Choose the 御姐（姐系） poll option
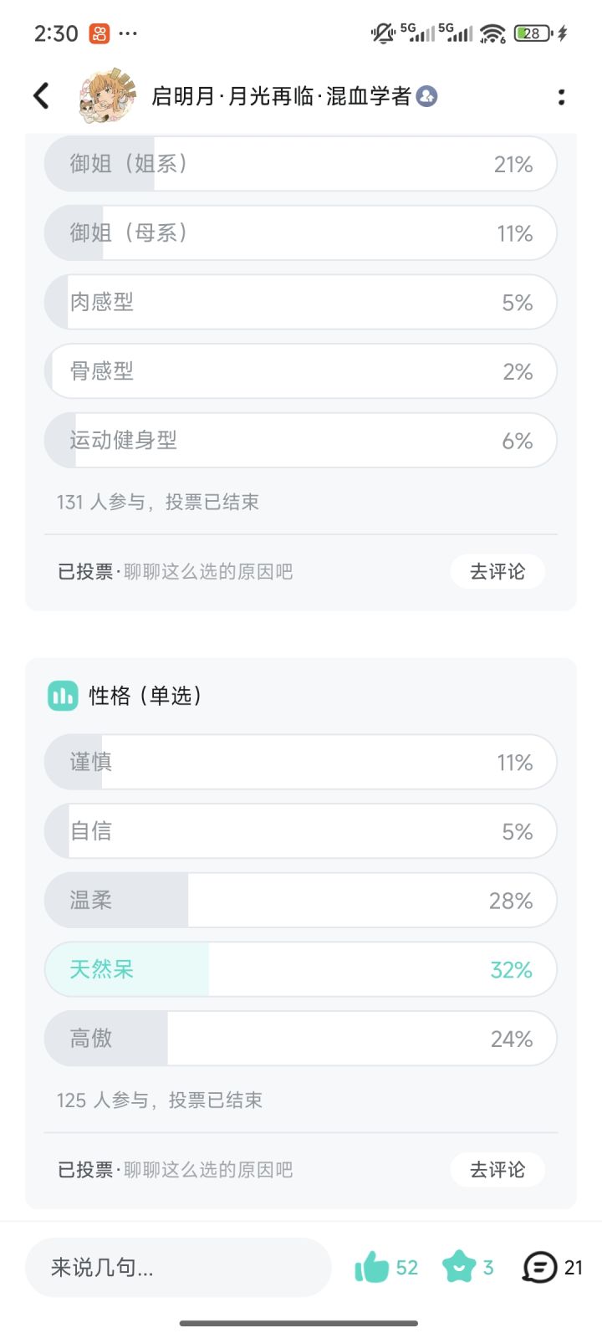Screen dimensions: 602x1338 point(300,164)
